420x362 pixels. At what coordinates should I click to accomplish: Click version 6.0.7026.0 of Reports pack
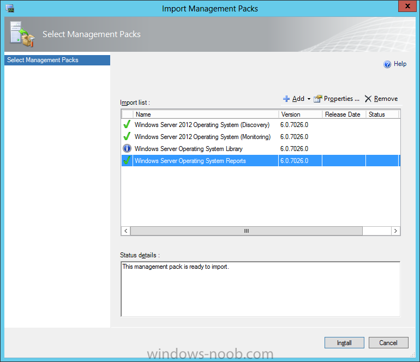click(x=294, y=161)
